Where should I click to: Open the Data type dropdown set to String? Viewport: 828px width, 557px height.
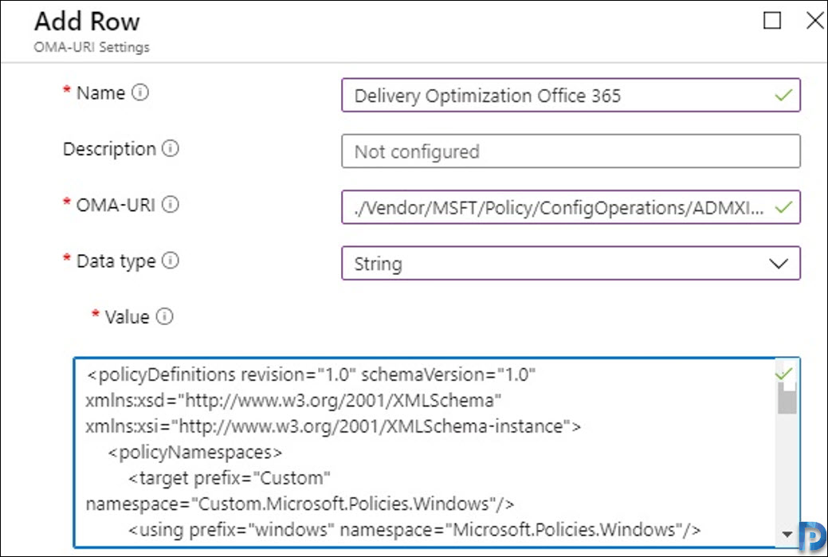click(x=571, y=263)
